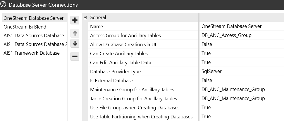Click the move up arrow icon
The height and width of the screenshot is (121, 284).
pyautogui.click(x=75, y=33)
